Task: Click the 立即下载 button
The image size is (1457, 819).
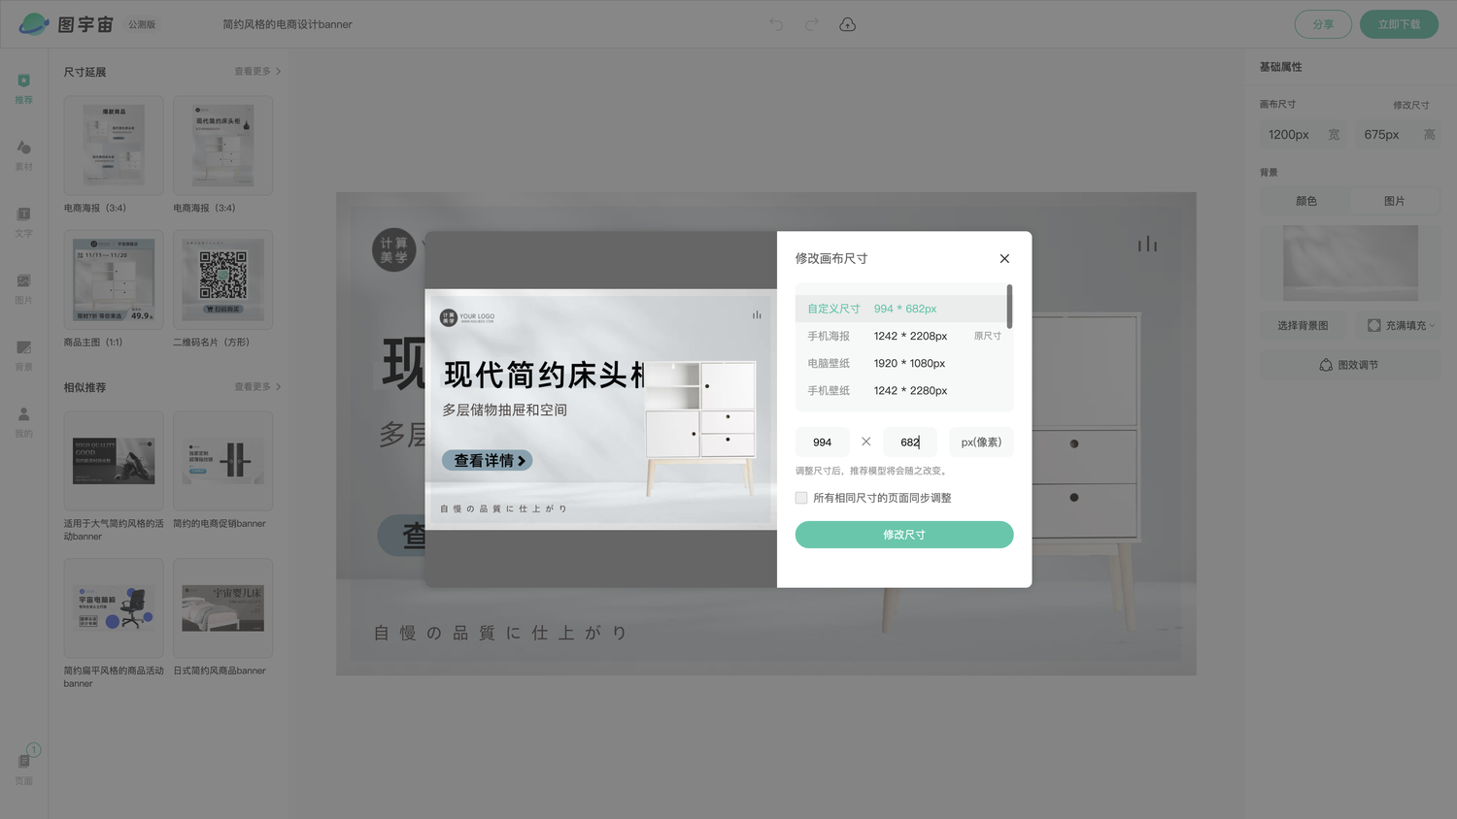Action: (x=1399, y=24)
